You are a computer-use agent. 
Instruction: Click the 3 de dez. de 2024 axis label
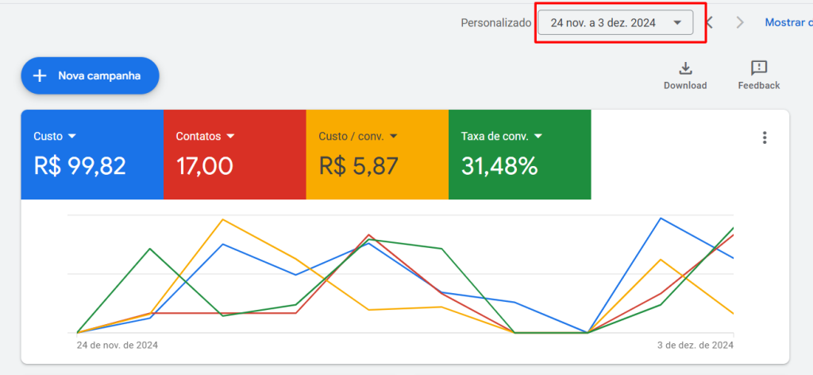pos(695,345)
